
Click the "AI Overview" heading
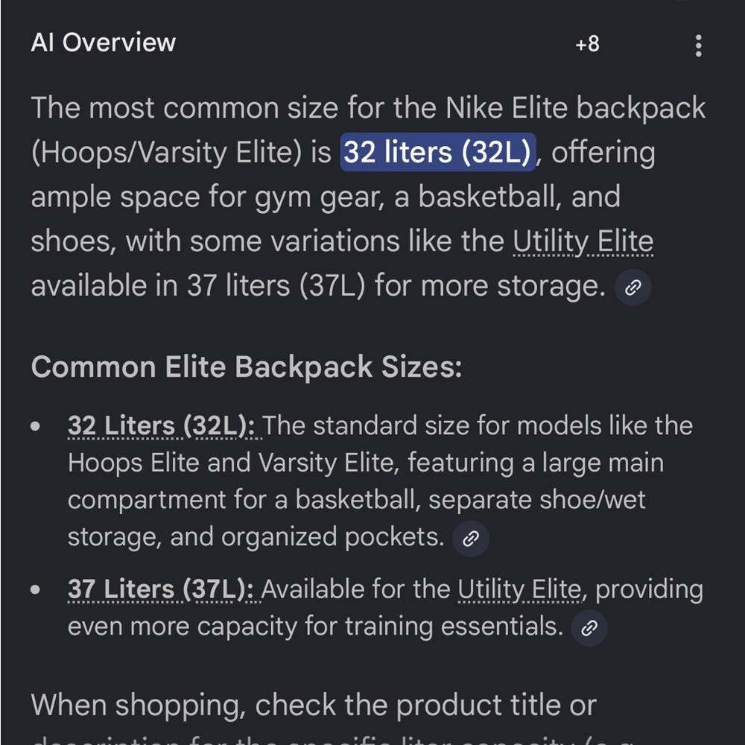(102, 42)
